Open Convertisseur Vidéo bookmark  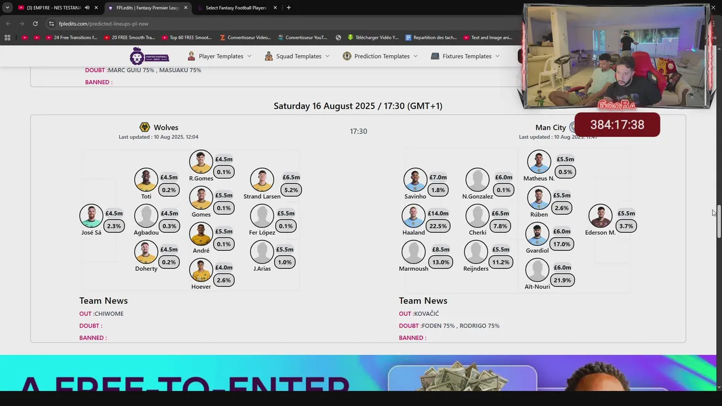pos(245,38)
